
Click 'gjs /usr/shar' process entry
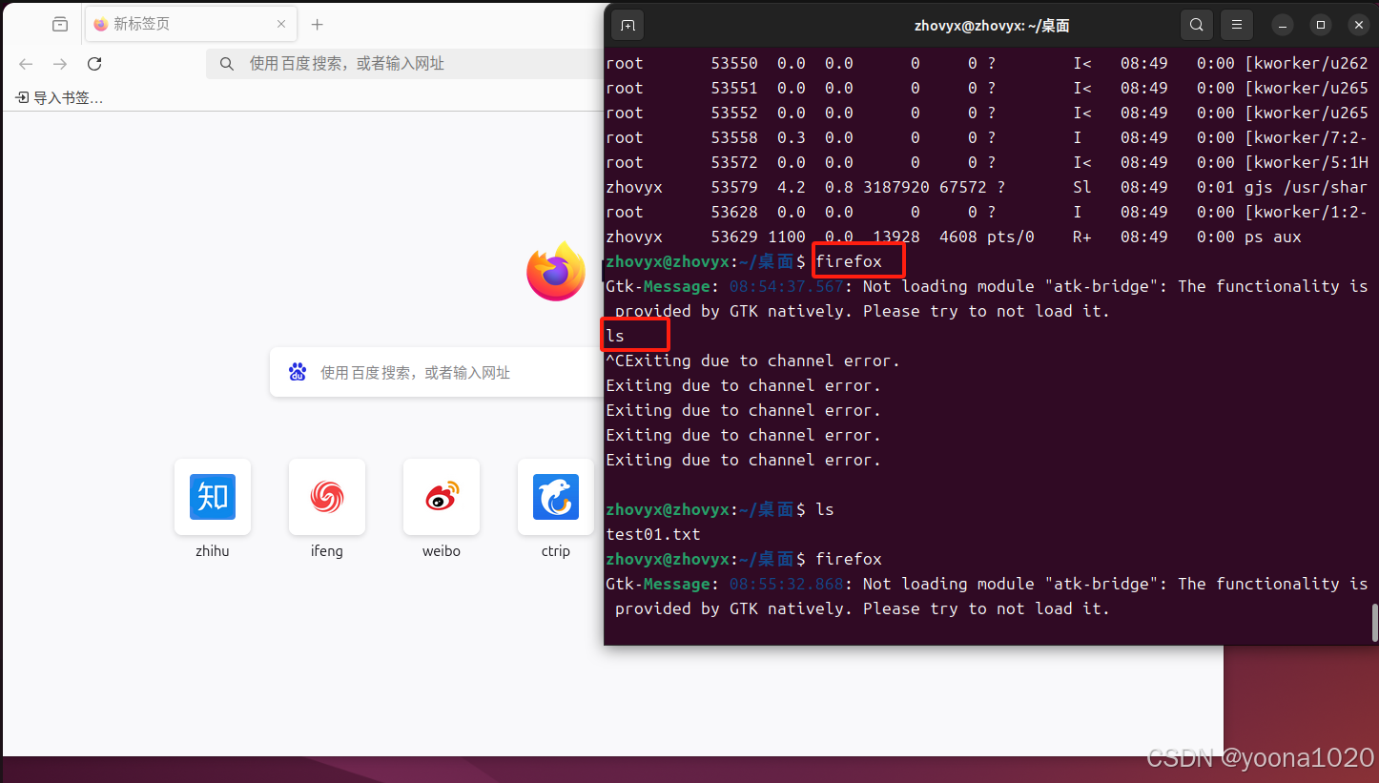(1306, 187)
